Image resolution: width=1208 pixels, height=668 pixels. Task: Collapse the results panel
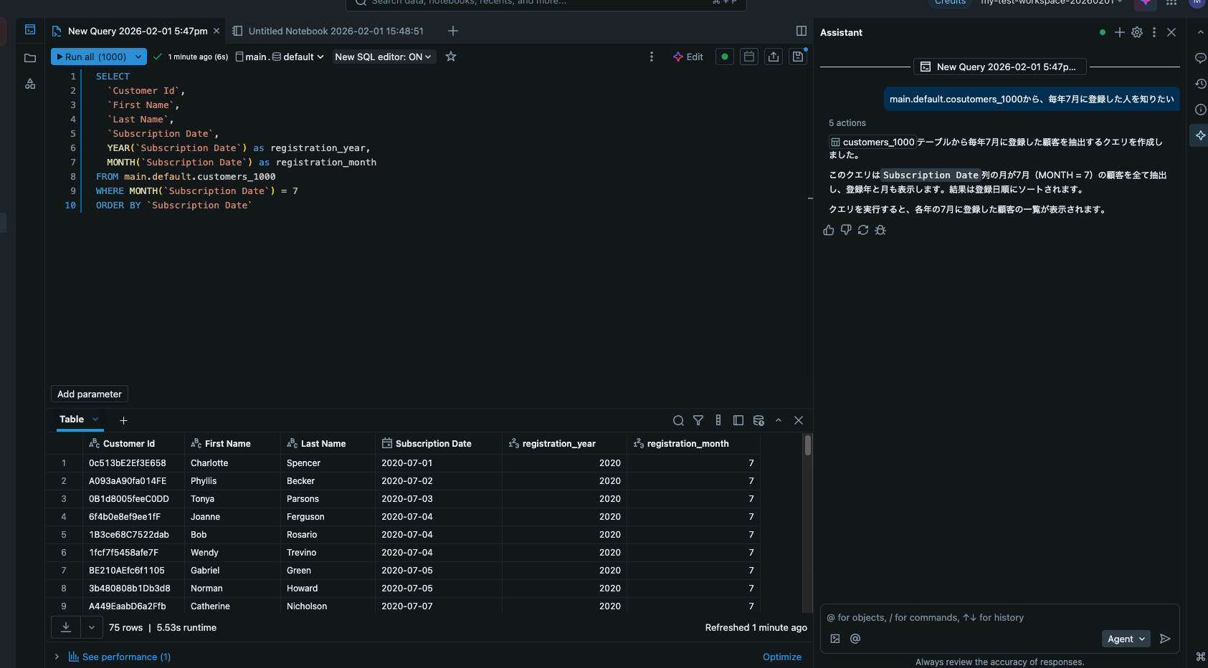[779, 420]
